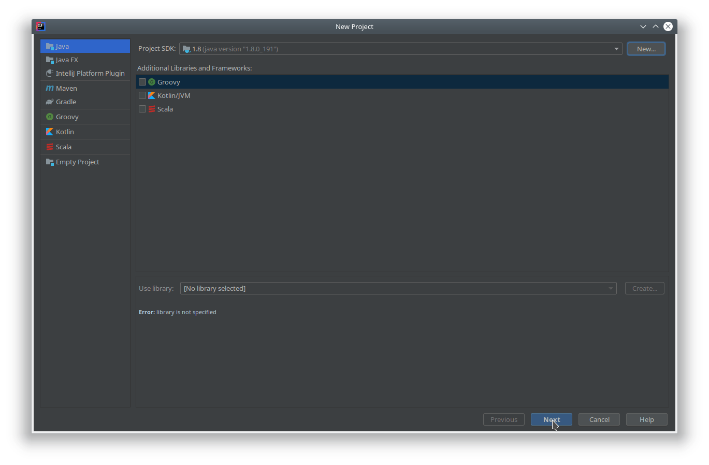Click the New... SDK button
709x465 pixels.
(x=646, y=49)
